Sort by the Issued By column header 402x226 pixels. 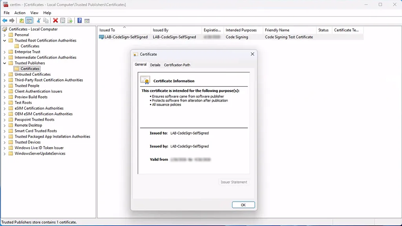[x=176, y=30]
